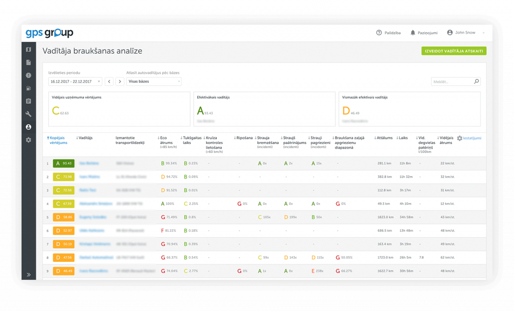Viewport: 514px width, 311px height.
Task: Click the Izveidot vadītāja atskaiti button
Action: tap(454, 51)
